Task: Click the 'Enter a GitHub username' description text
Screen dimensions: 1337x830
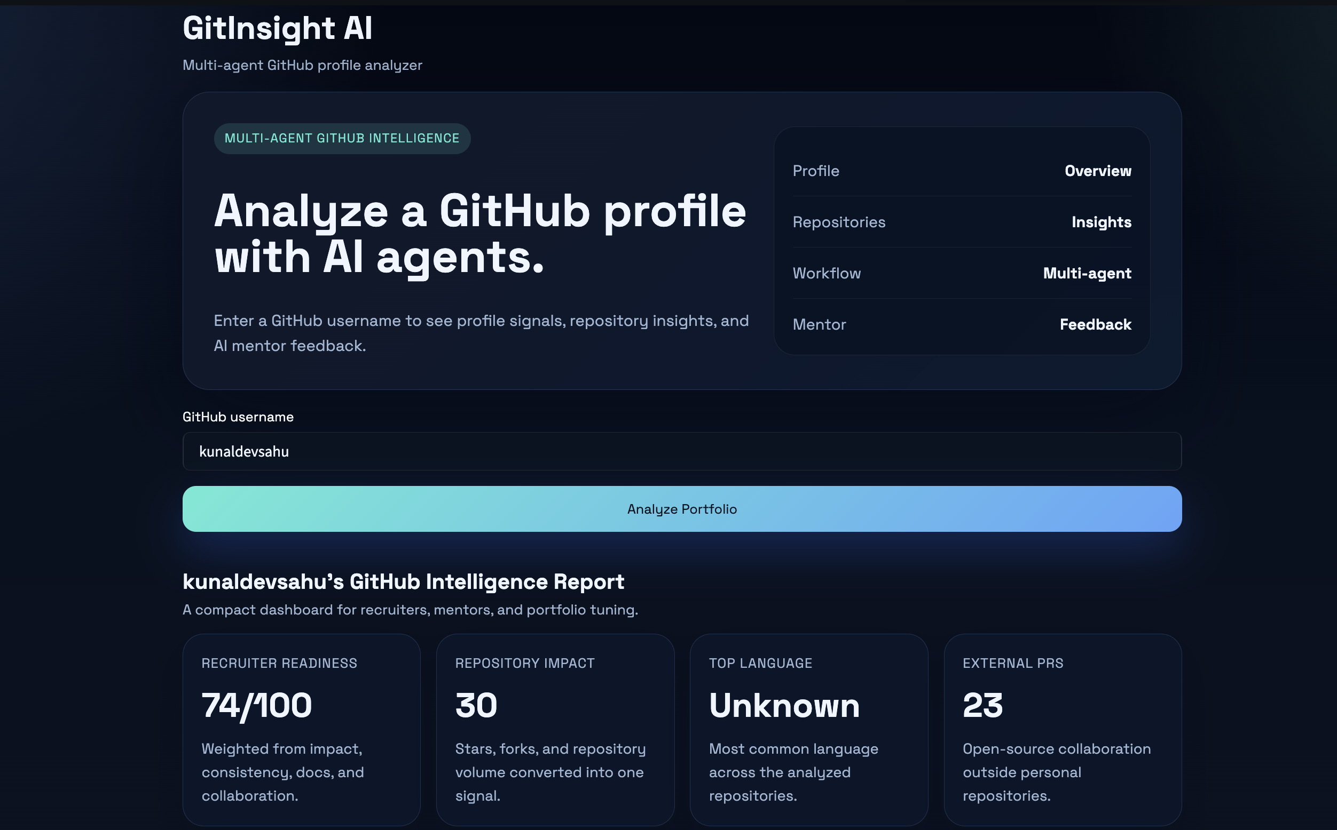Action: (x=481, y=333)
